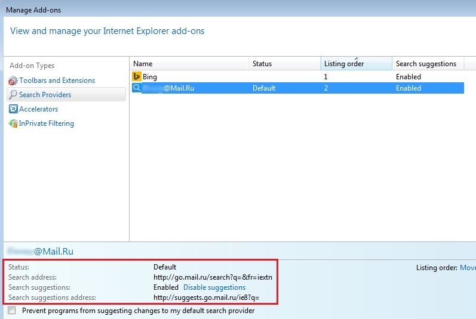Select the Bing search provider row
The height and width of the screenshot is (319, 476).
(x=191, y=77)
